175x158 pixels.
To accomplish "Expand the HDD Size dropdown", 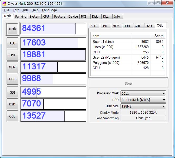I will tap(143, 106).
